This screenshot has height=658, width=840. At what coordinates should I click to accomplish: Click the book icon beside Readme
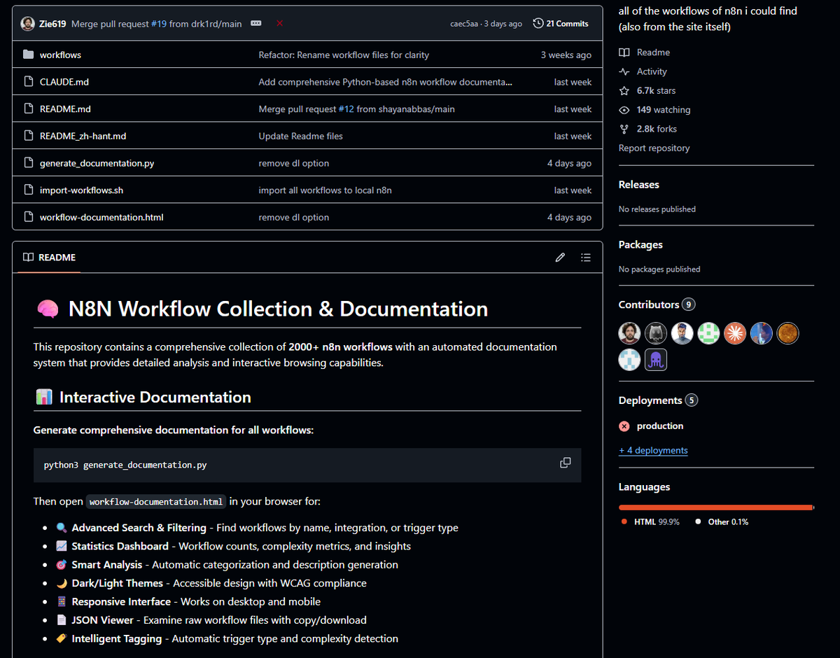click(624, 52)
